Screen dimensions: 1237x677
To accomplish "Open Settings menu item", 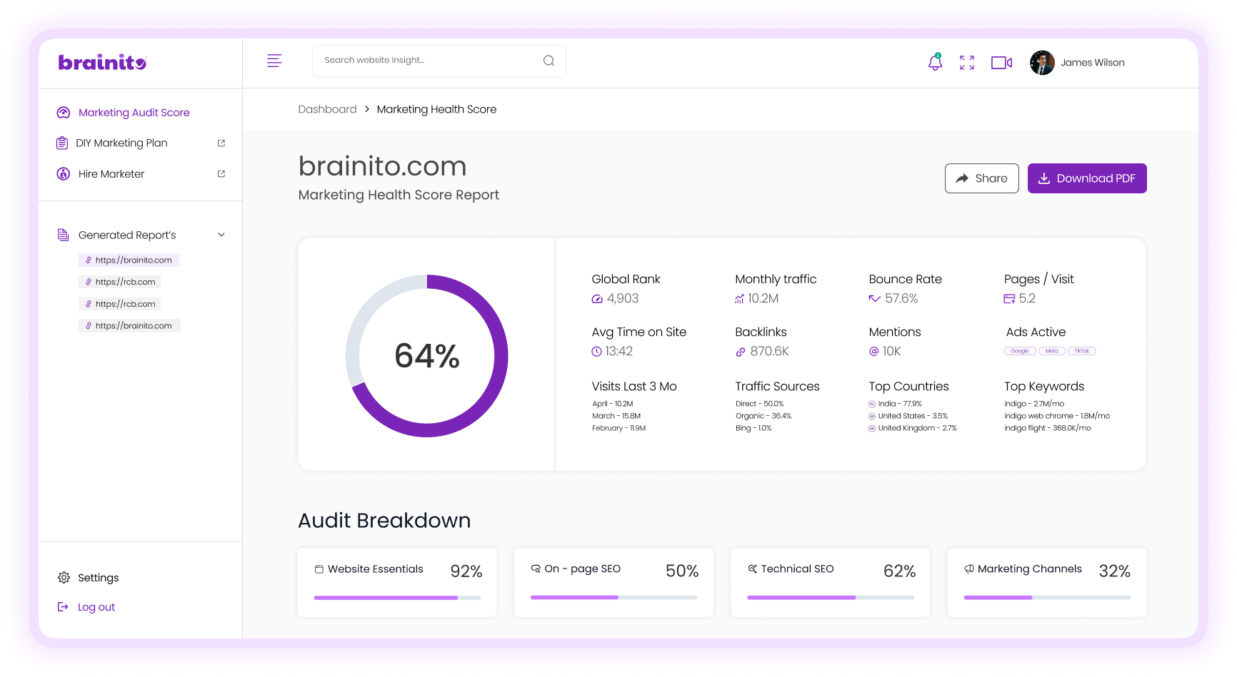I will click(x=99, y=578).
